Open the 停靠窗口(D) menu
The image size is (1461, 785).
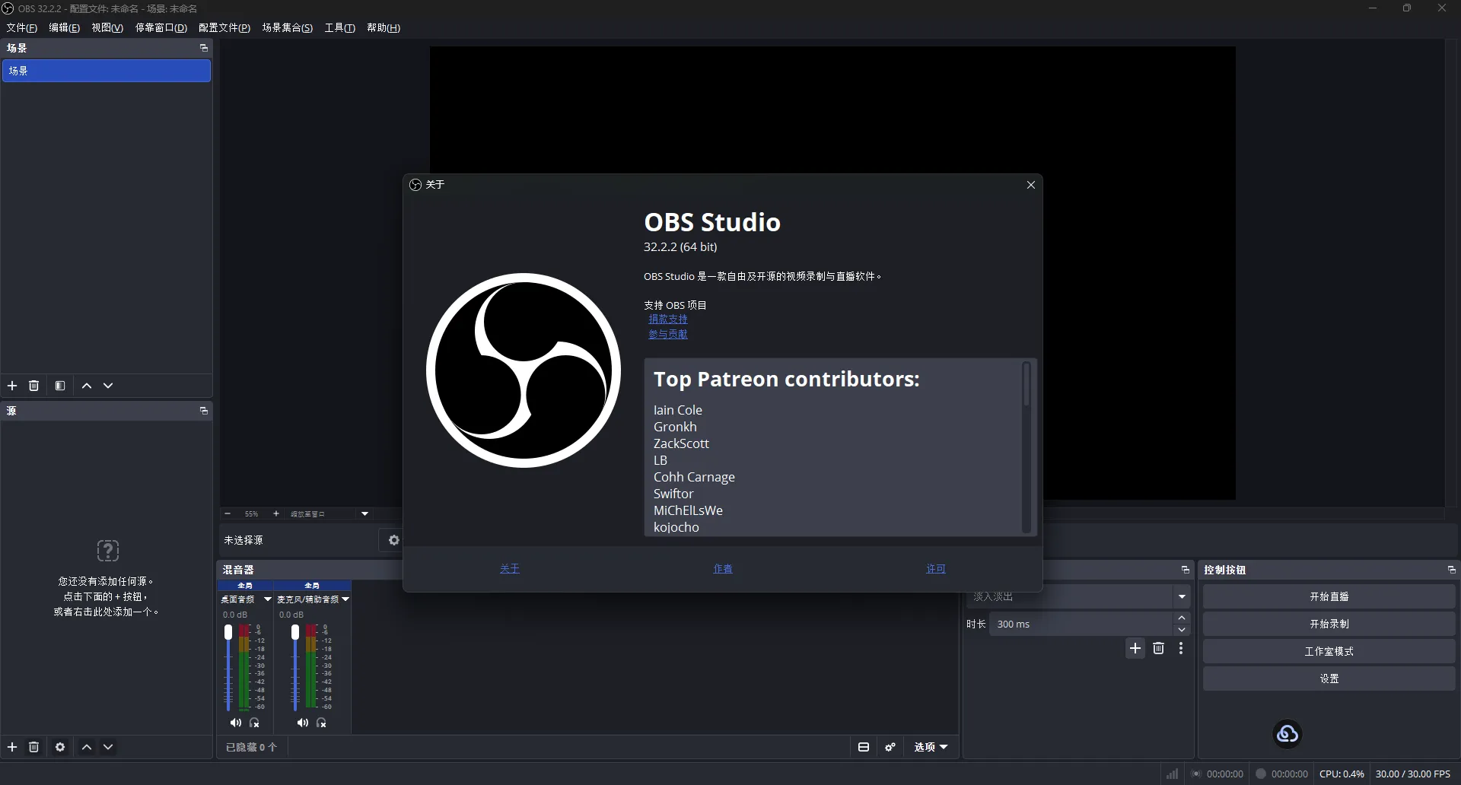161,27
